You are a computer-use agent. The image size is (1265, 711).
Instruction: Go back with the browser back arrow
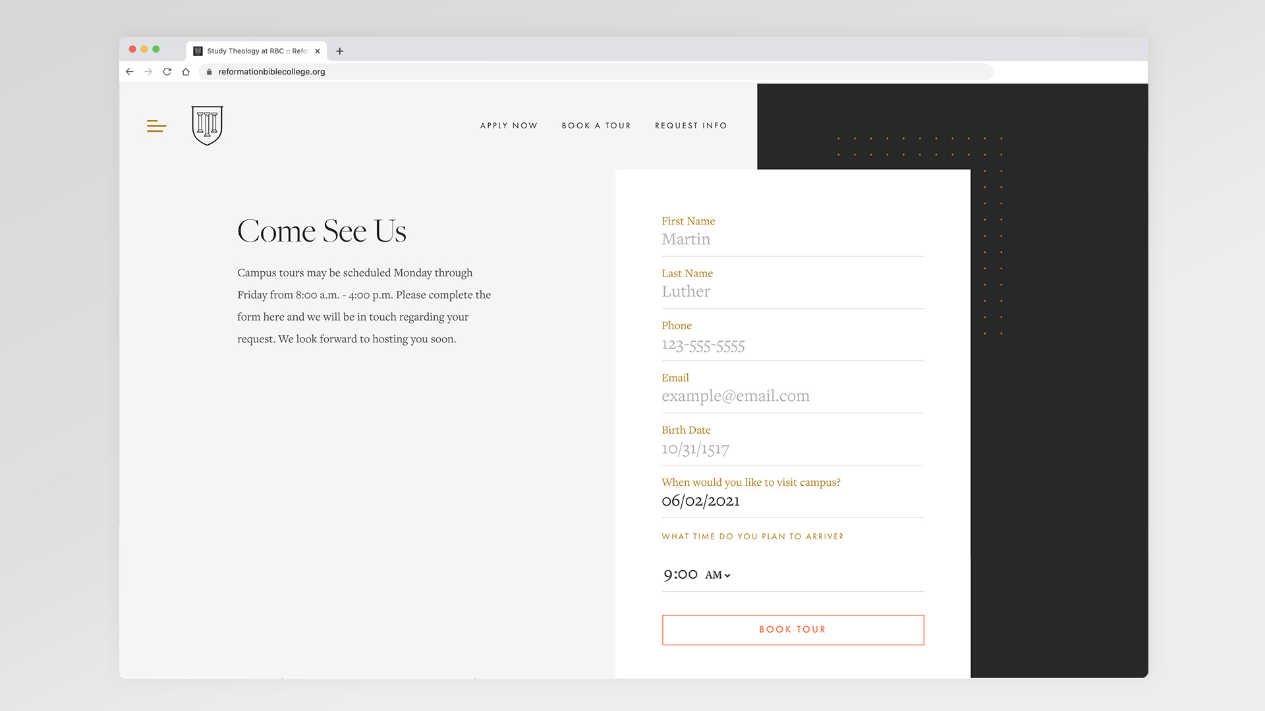pyautogui.click(x=130, y=72)
